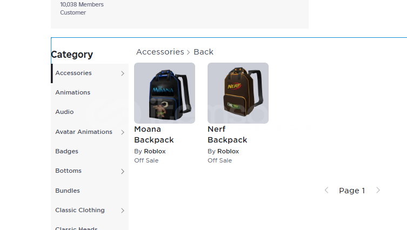Open the Accessories breadcrumb link
Image resolution: width=407 pixels, height=230 pixels.
(160, 52)
